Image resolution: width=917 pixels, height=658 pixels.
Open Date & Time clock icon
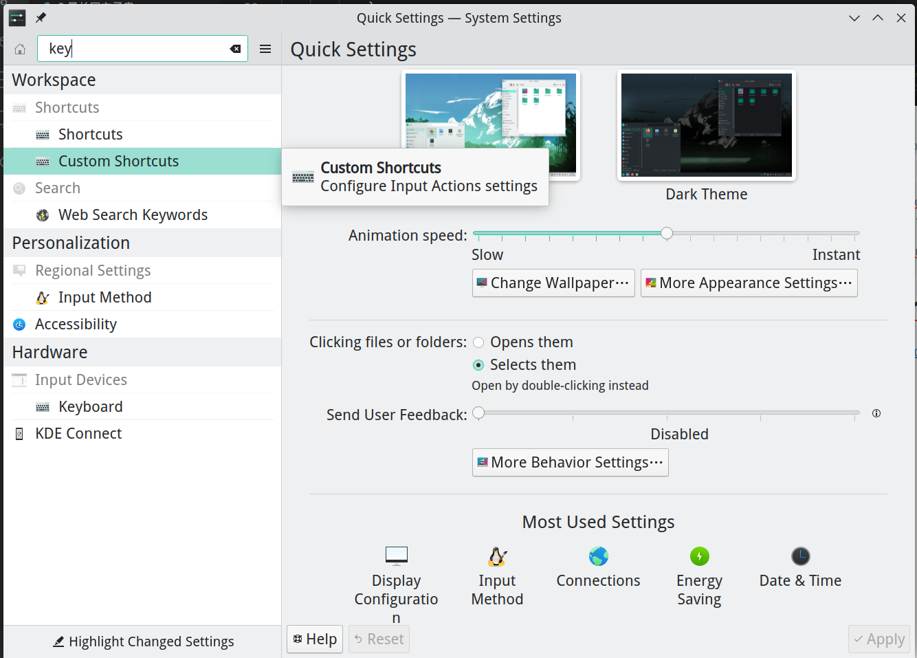(801, 556)
